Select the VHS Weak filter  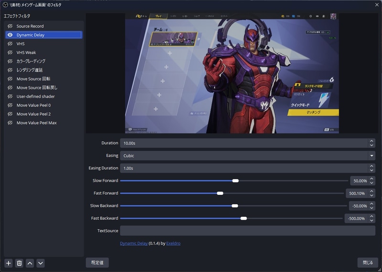(44, 52)
